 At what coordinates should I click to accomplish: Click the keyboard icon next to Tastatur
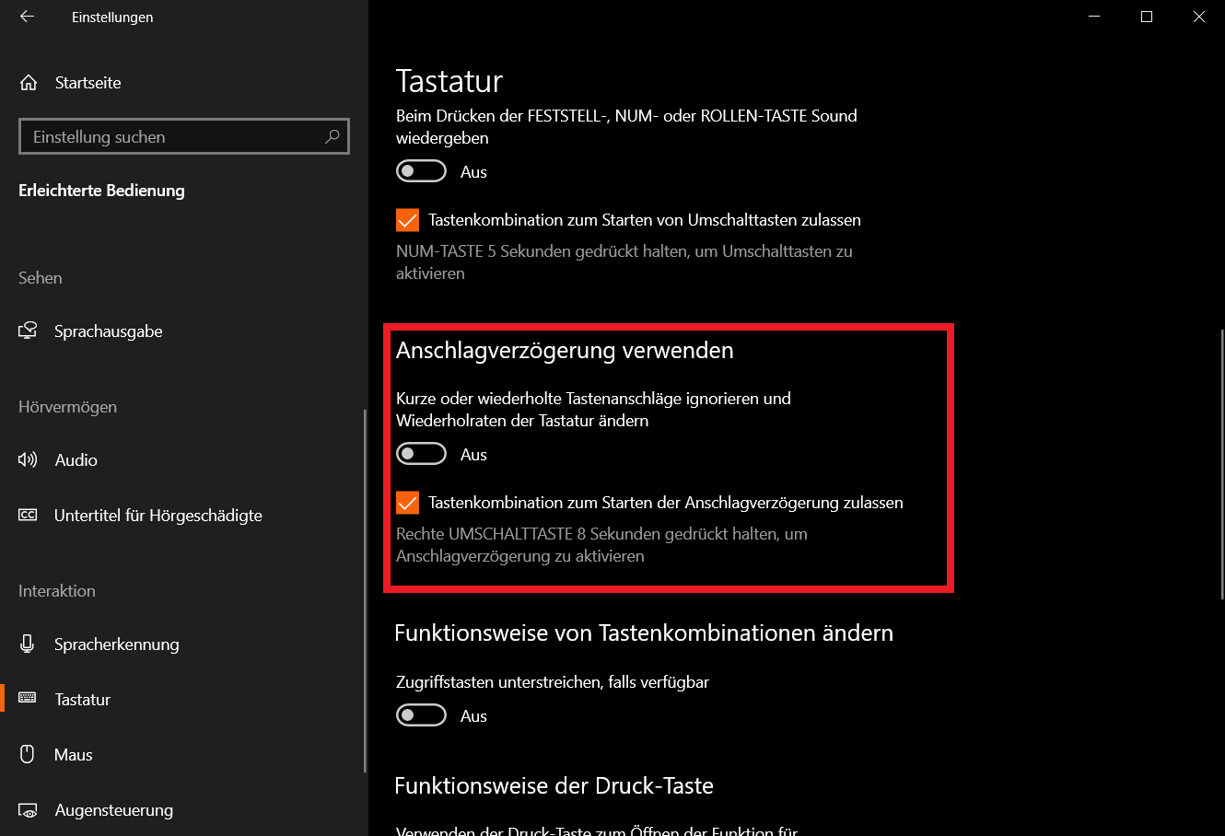28,699
